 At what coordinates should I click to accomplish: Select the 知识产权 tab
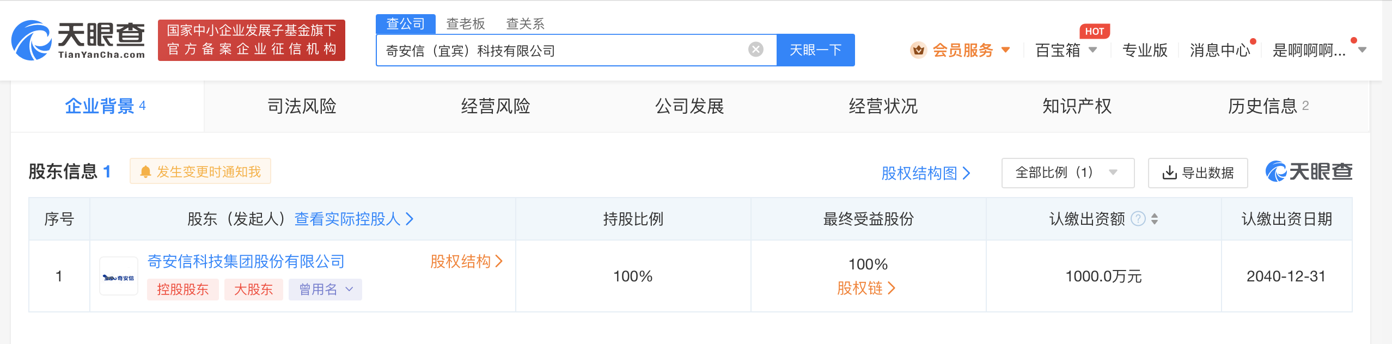[x=1077, y=106]
